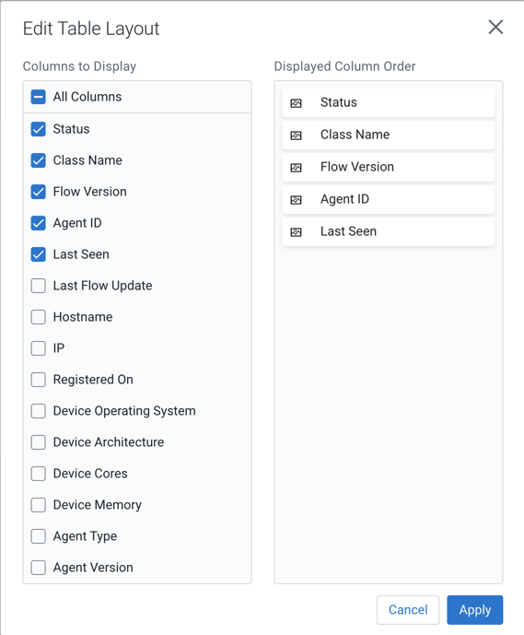The image size is (524, 635).
Task: Enable the IP column checkbox
Action: coord(39,348)
